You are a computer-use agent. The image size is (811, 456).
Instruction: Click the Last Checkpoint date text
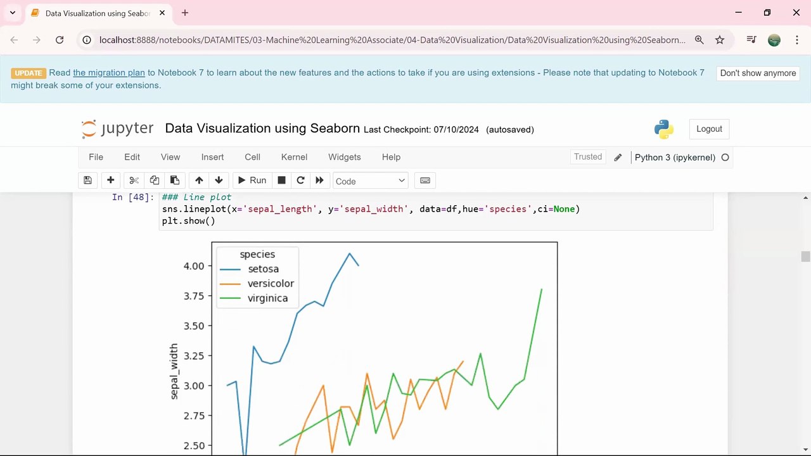pyautogui.click(x=421, y=130)
